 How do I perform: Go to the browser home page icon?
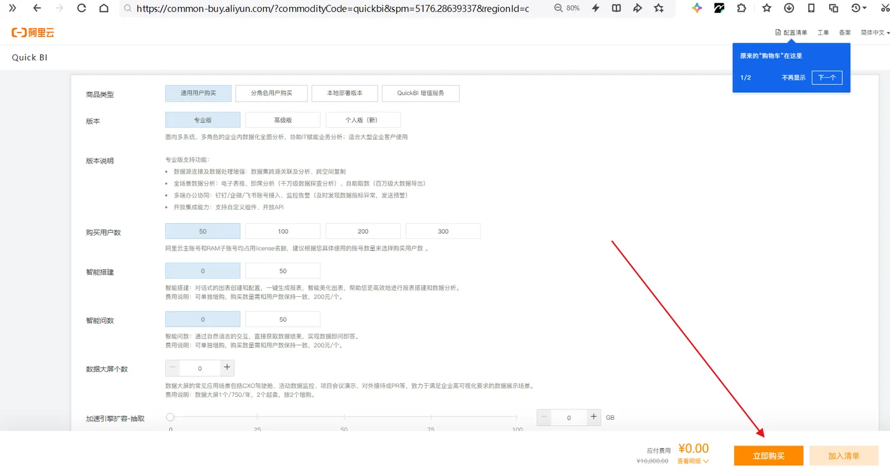click(x=104, y=8)
